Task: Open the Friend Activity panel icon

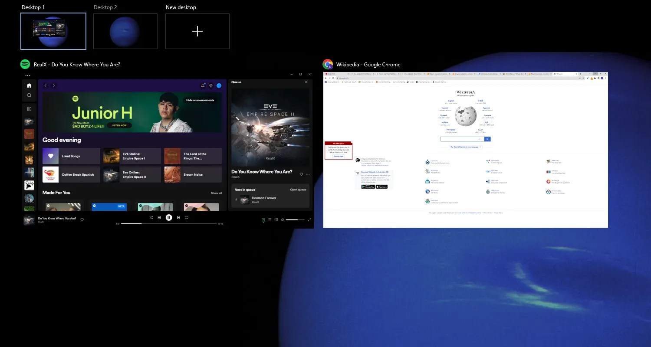Action: (210, 85)
